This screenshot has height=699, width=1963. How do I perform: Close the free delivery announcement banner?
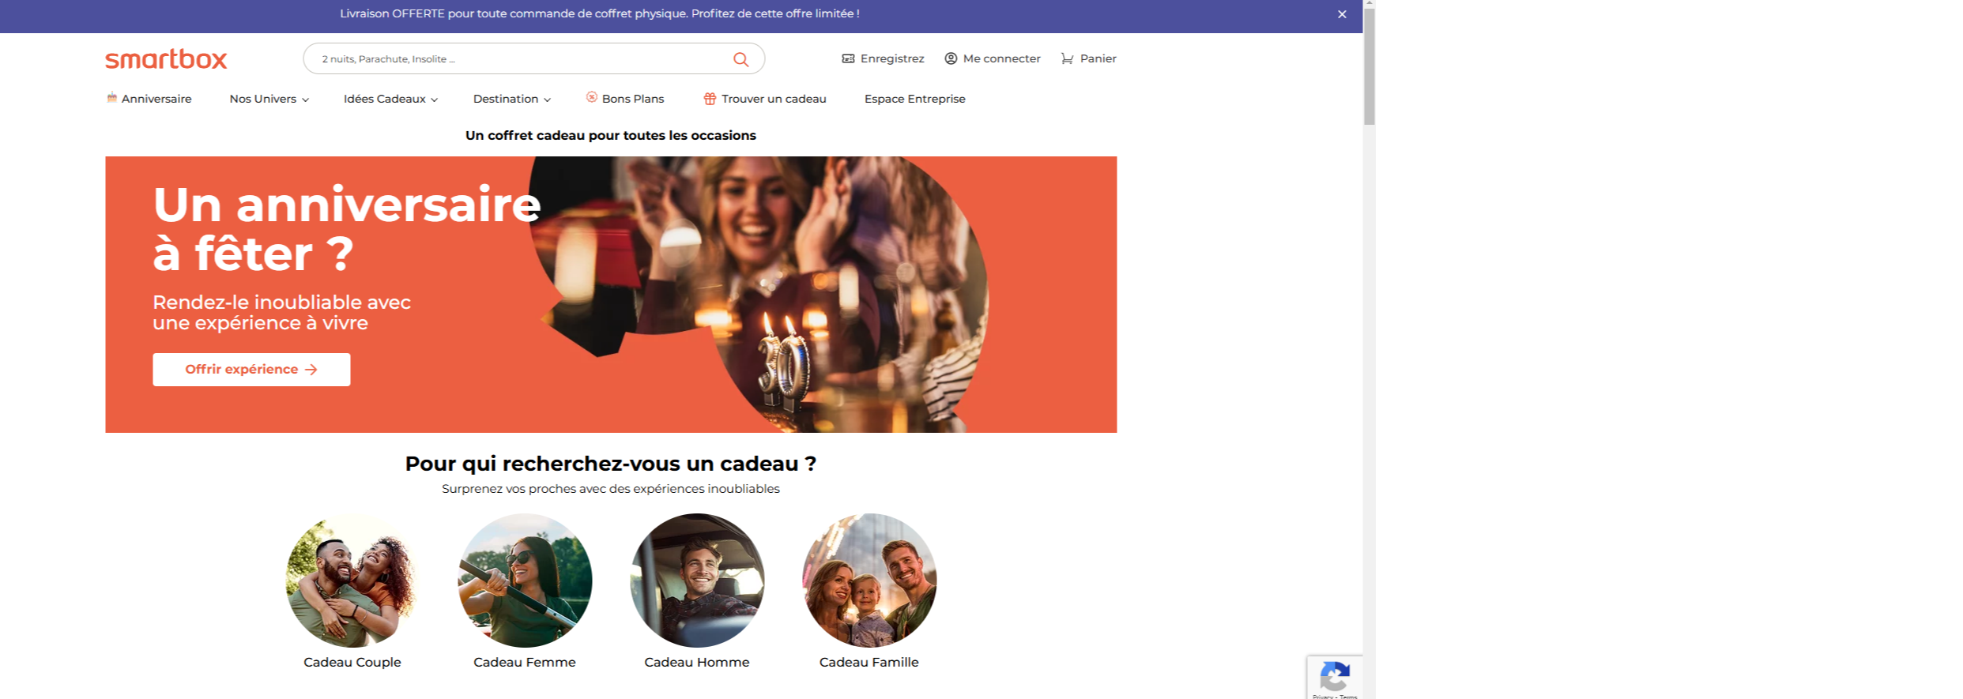tap(1342, 14)
